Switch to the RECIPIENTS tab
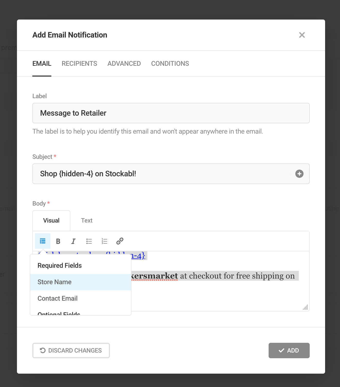Image resolution: width=340 pixels, height=387 pixels. coord(79,63)
